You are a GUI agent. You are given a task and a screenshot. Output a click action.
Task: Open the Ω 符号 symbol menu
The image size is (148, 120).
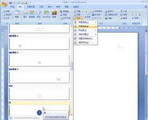[124, 15]
